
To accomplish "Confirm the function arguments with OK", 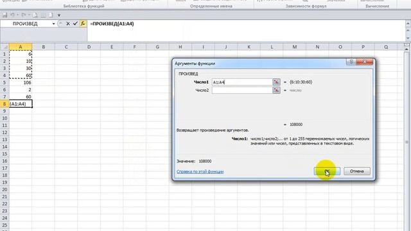I will (x=327, y=171).
